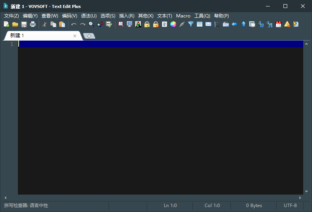
Task: Click the envelope email icon
Action: (208, 24)
